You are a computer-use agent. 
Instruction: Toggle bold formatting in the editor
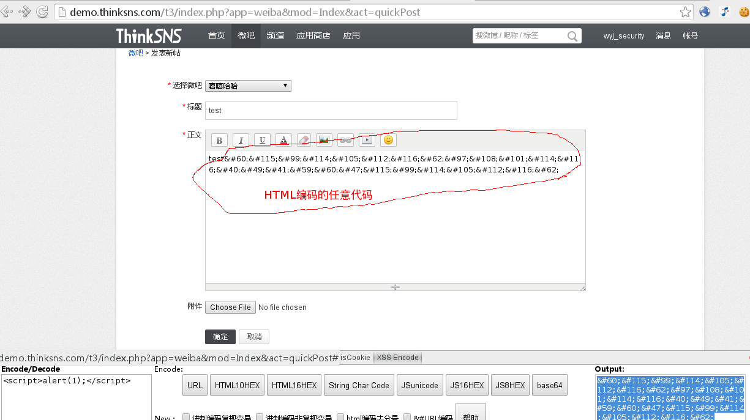(220, 140)
